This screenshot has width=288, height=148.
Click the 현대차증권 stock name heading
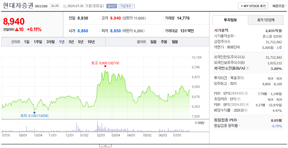18,6
